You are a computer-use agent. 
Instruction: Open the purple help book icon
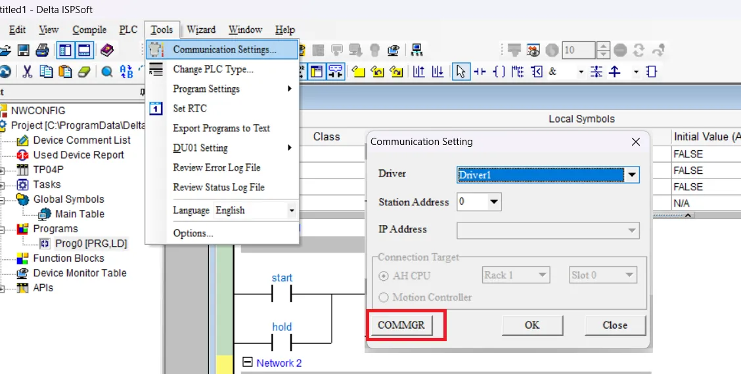107,50
